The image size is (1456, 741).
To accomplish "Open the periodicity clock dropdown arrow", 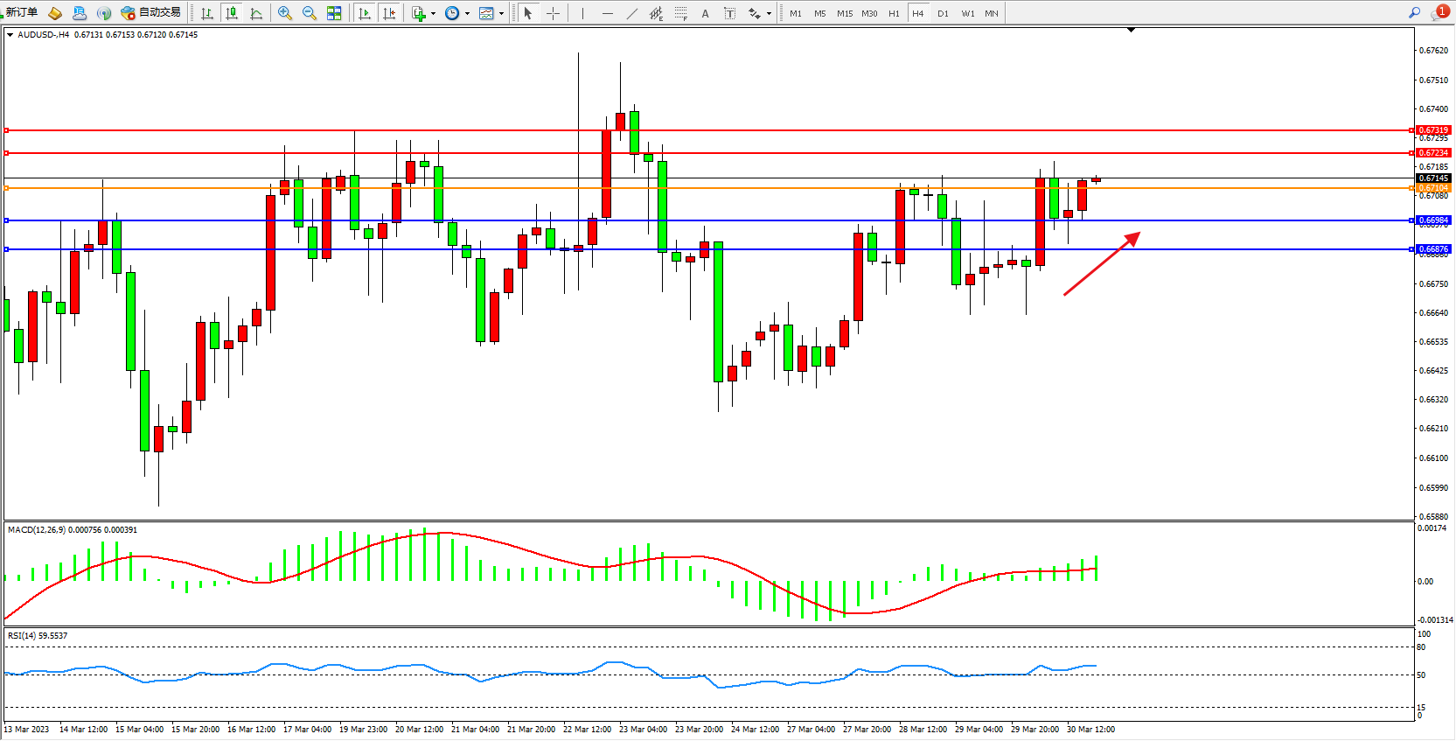I will 467,13.
